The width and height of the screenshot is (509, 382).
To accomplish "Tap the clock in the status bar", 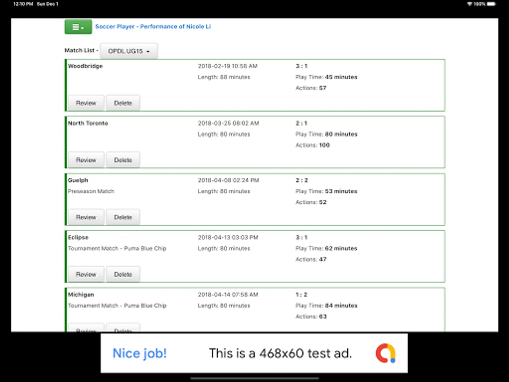I will (18, 3).
